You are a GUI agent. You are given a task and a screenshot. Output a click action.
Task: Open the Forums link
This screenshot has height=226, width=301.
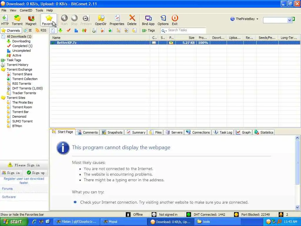point(7,189)
